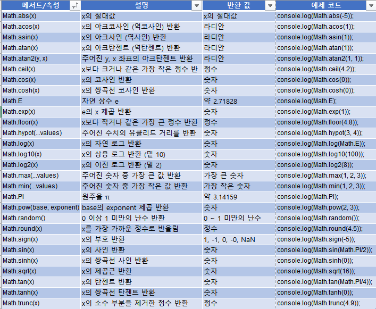Screen dimensions: 376x309
Task: Select the Math.log10(x) cell
Action: [41, 154]
